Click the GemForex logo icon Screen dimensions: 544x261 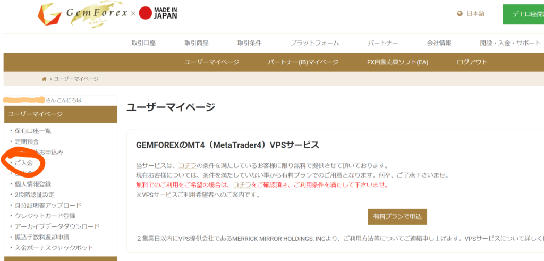coord(50,15)
